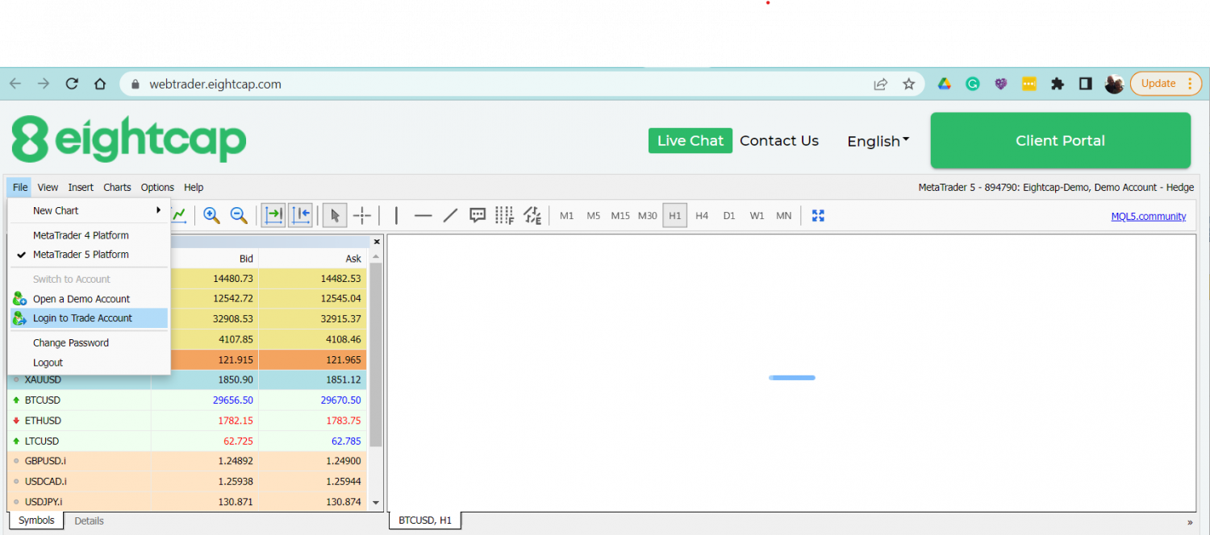Set timeframe to D1
Screen dimensions: 1210x535
[729, 216]
